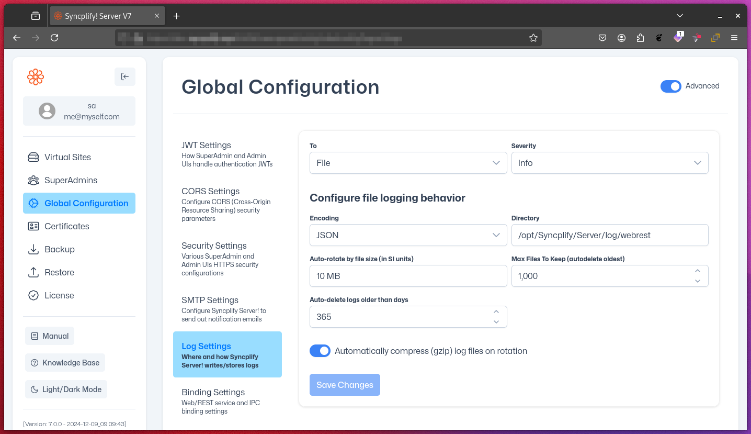751x434 pixels.
Task: Click the Virtual Sites server icon
Action: [33, 157]
